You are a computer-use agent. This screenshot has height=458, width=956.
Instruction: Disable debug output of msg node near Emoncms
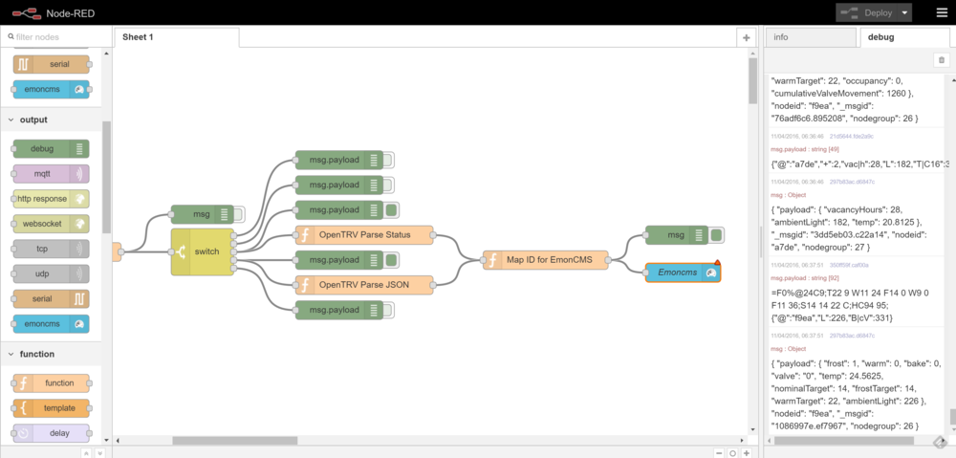pos(718,235)
